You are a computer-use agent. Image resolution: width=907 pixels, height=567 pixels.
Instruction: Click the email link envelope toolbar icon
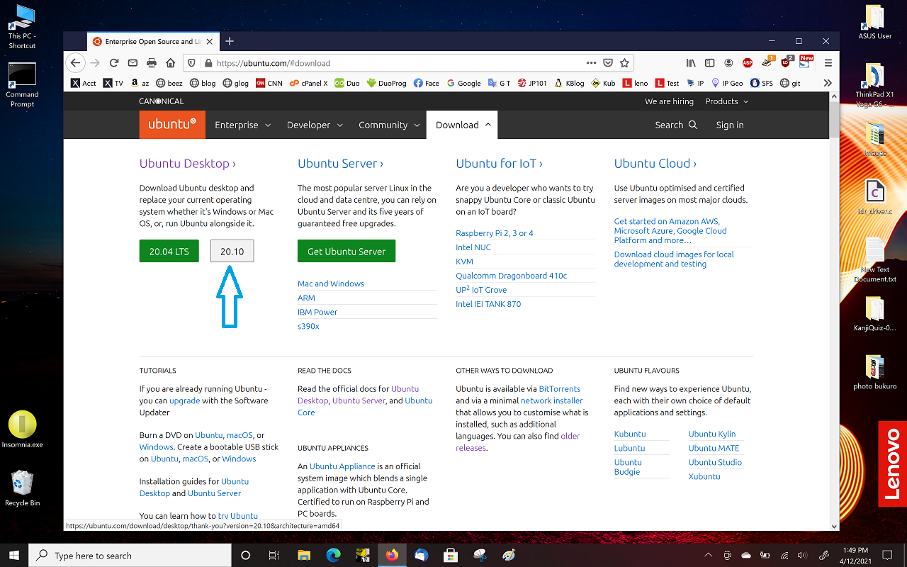pos(133,63)
